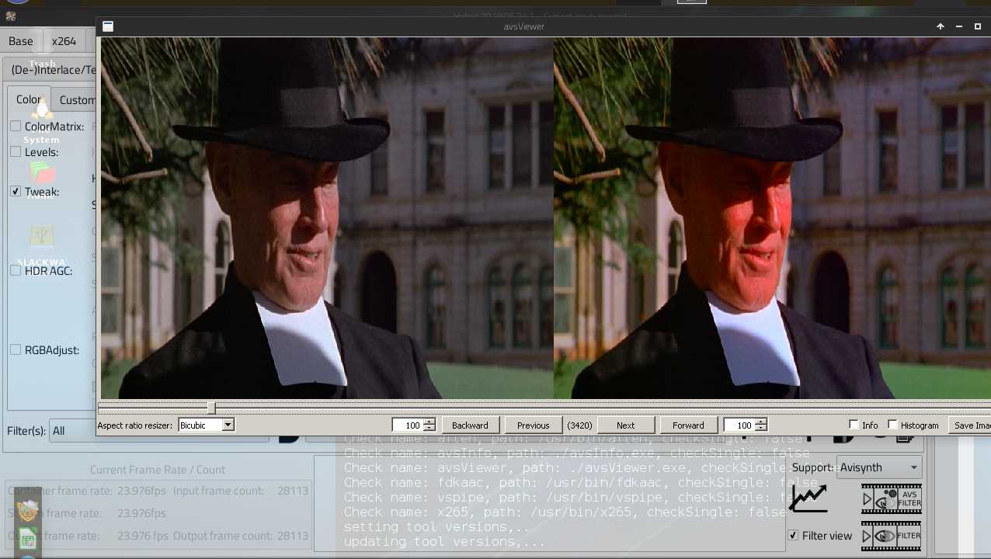This screenshot has height=559, width=991.
Task: Switch to the x264 tab
Action: tap(64, 41)
